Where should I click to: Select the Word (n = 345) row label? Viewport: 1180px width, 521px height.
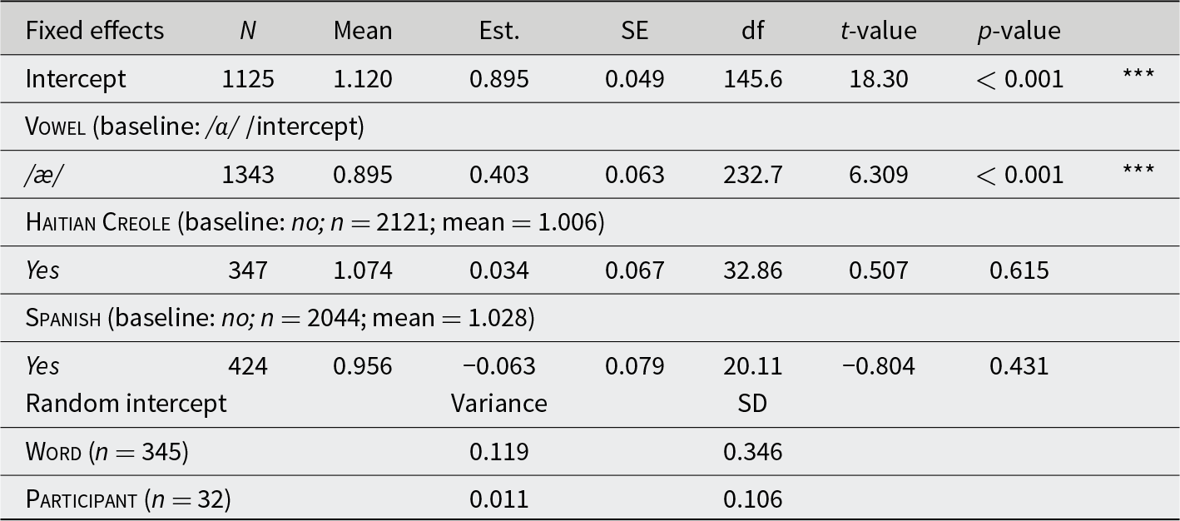(x=107, y=452)
